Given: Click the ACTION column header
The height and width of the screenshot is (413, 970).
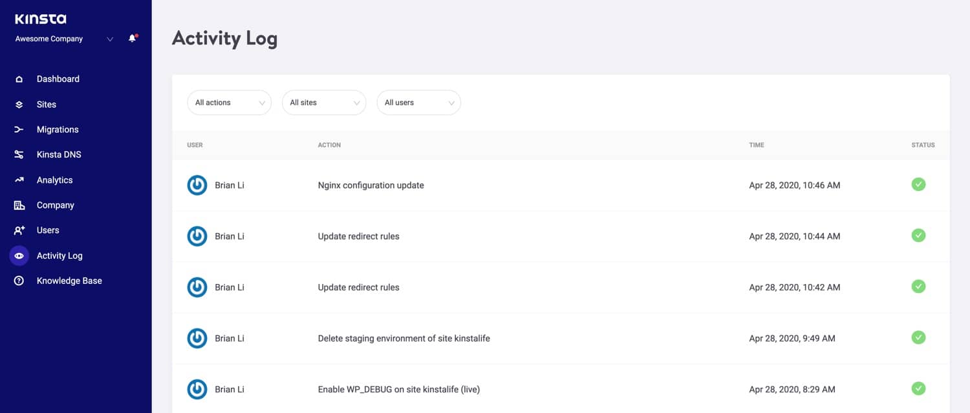Looking at the screenshot, I should coord(329,145).
